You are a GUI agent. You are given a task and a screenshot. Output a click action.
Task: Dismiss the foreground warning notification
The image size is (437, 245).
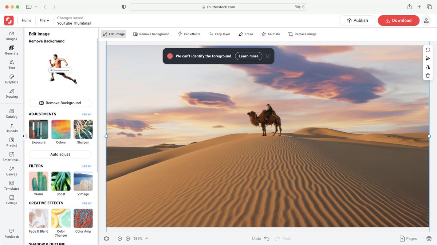pyautogui.click(x=267, y=56)
